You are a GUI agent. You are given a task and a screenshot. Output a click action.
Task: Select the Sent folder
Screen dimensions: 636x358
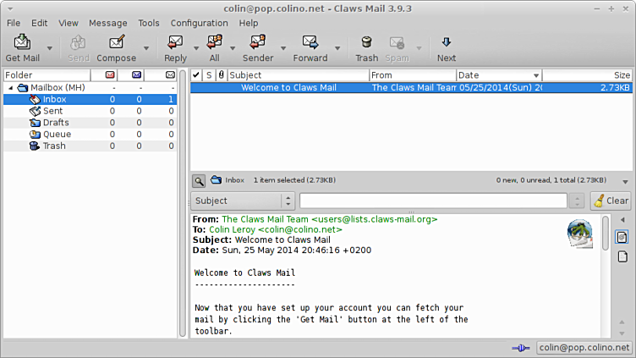(90, 111)
